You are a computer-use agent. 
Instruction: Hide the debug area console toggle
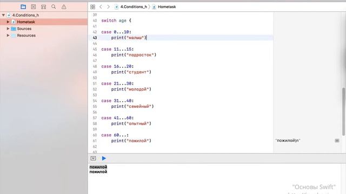pyautogui.click(x=93, y=158)
